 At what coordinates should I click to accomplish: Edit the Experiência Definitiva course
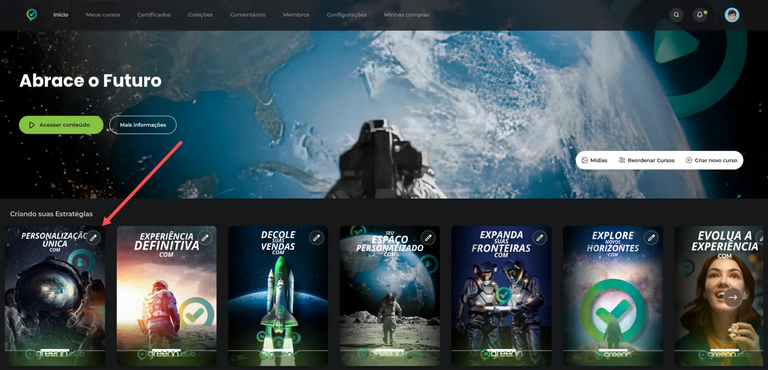205,238
